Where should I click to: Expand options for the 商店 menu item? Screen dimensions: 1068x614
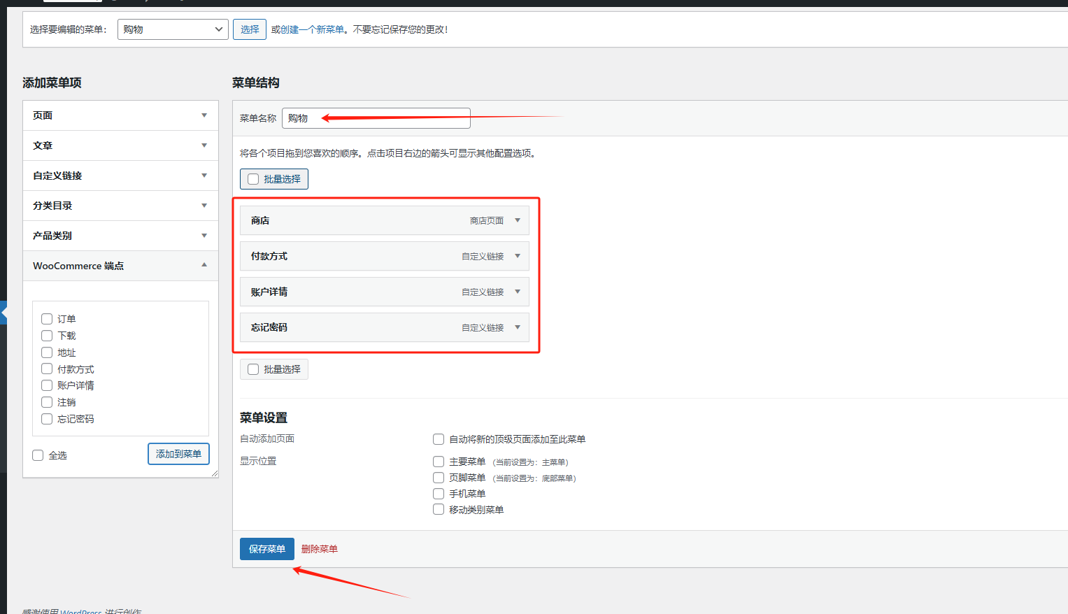(517, 220)
